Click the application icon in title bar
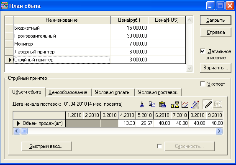Viewport: 236px width, 165px height. click(x=4, y=6)
